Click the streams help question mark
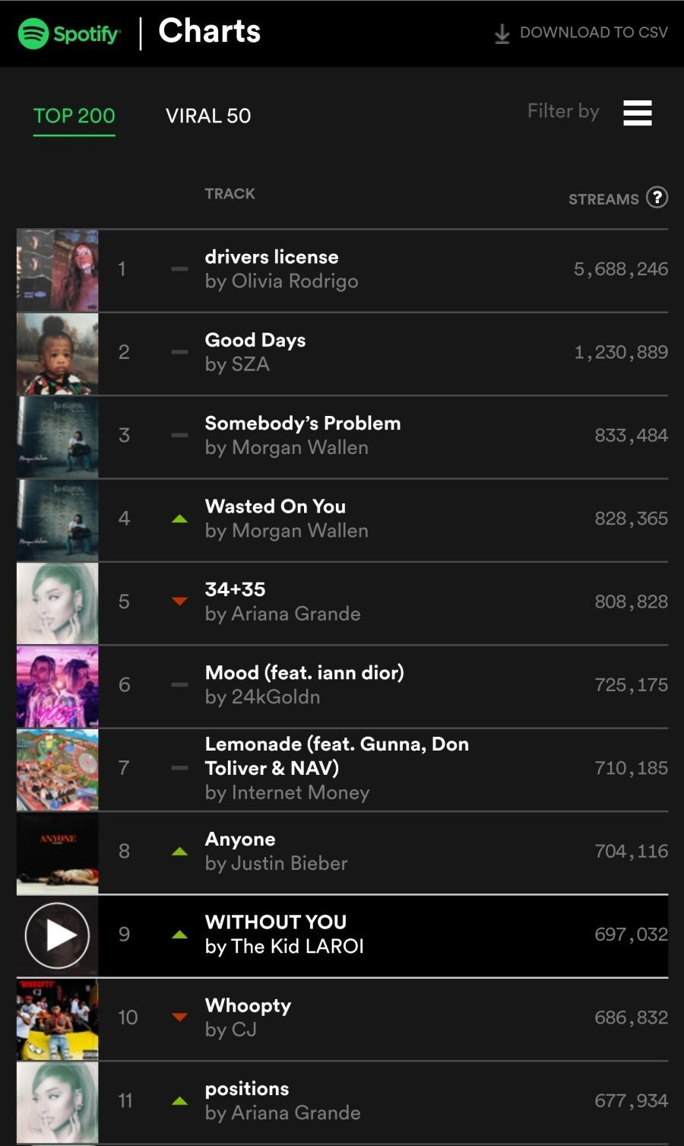Screen dimensions: 684x1146 click(x=657, y=198)
